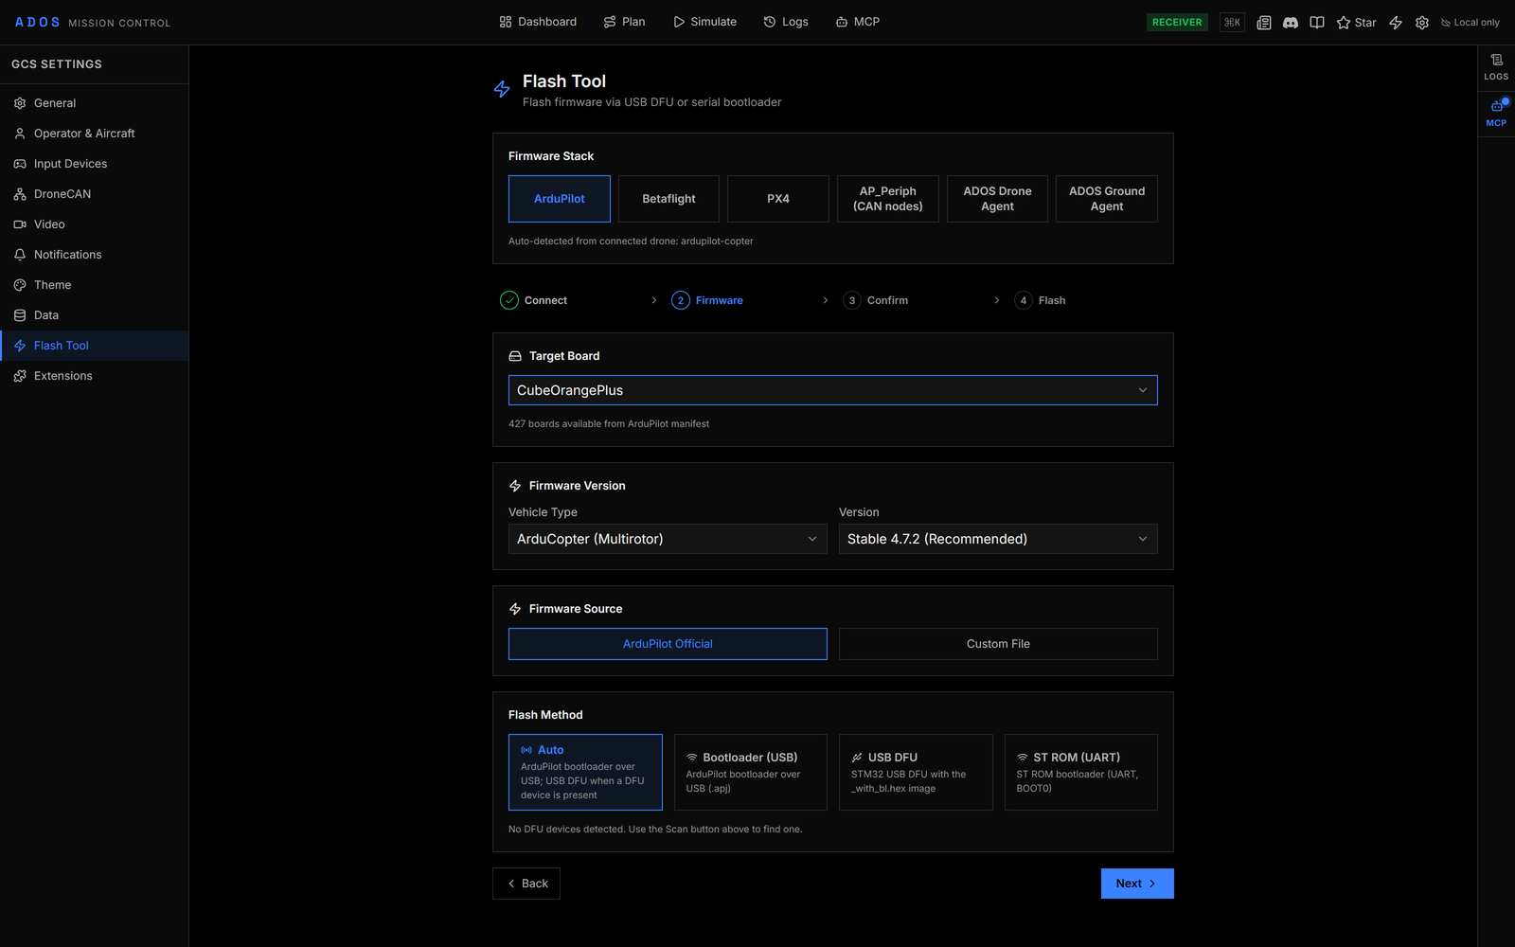This screenshot has width=1515, height=947.
Task: Click the Next button
Action: [x=1137, y=884]
